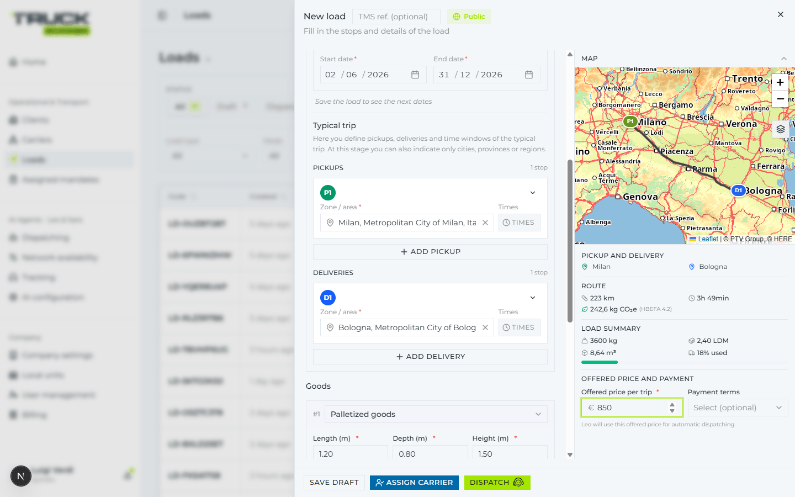Open the Payment terms dropdown
This screenshot has width=795, height=497.
(x=738, y=408)
